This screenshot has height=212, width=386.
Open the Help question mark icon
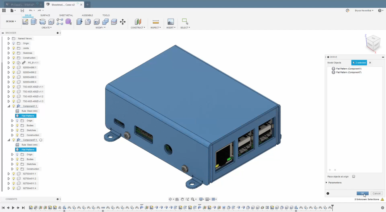(379, 10)
